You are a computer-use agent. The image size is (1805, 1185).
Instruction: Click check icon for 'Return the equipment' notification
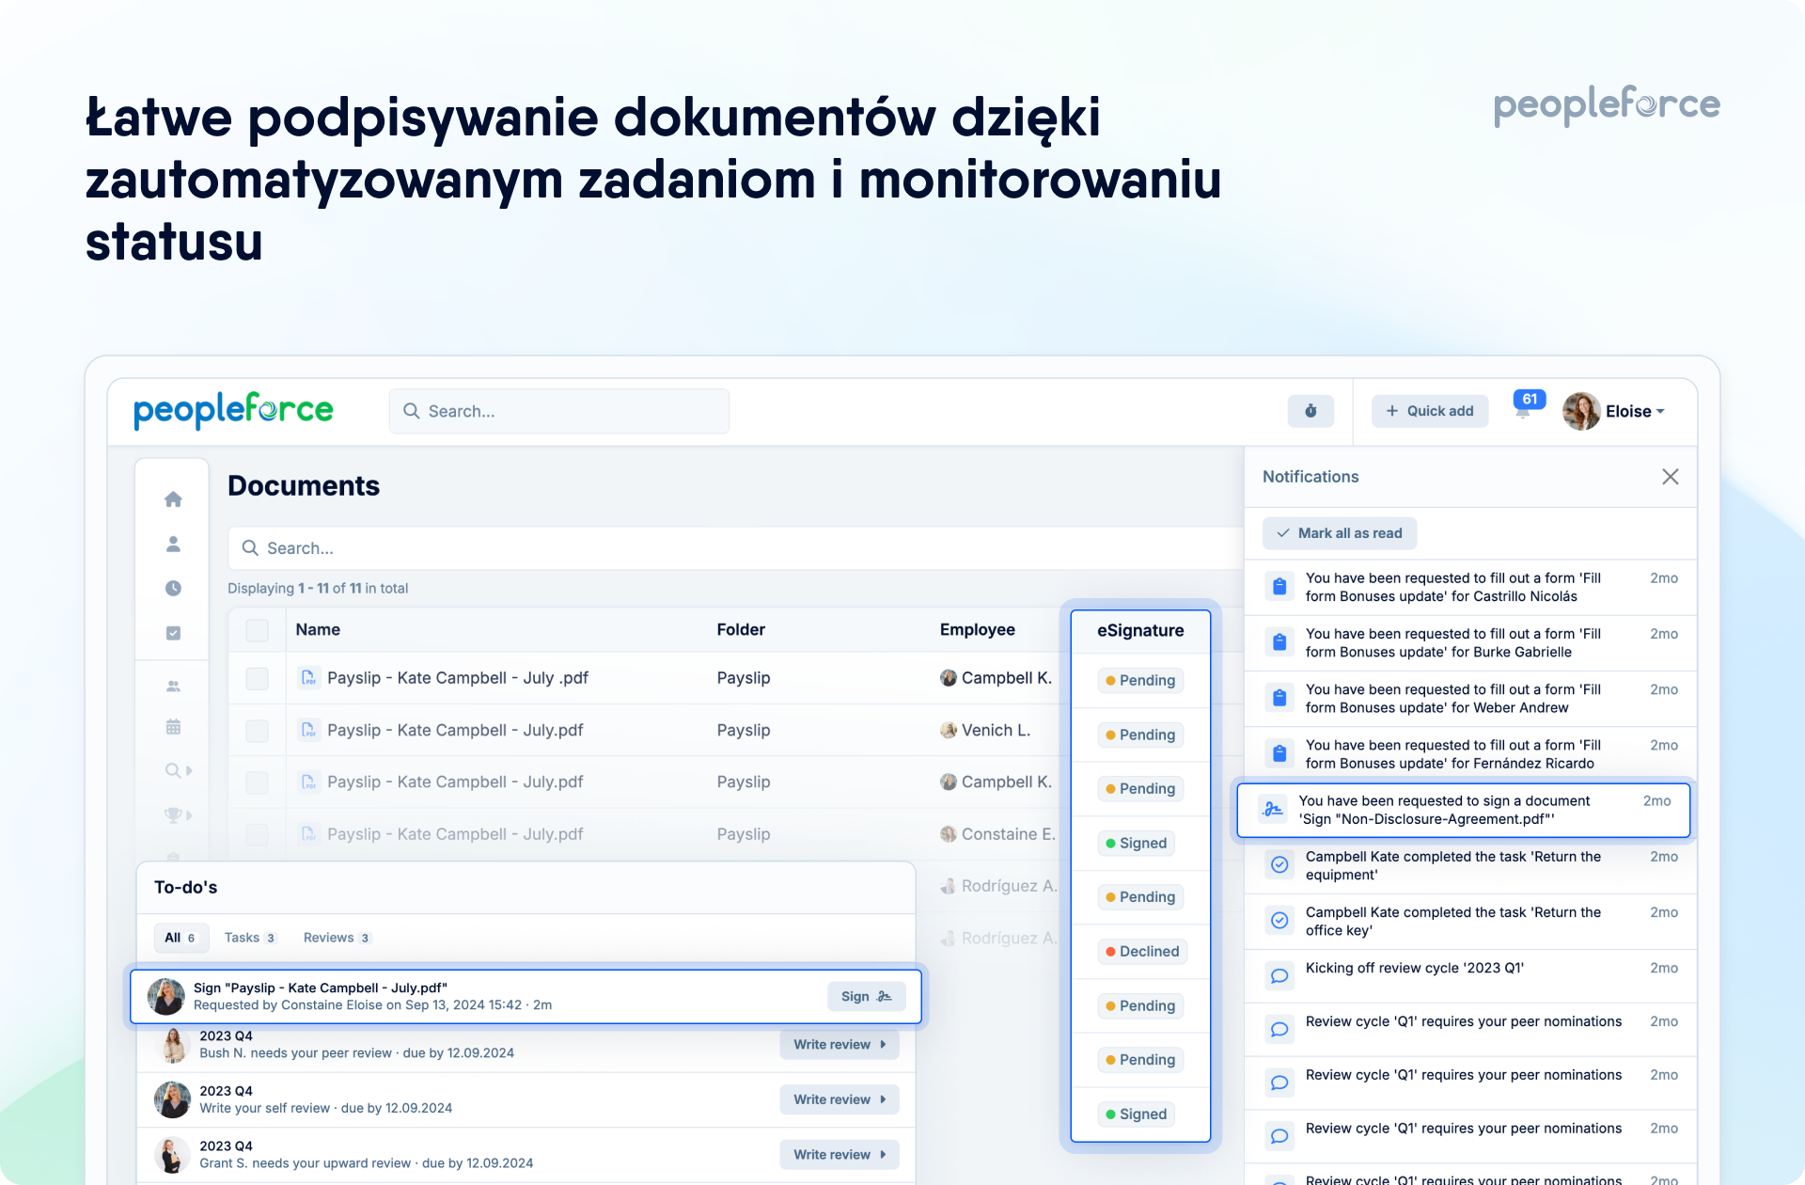tap(1279, 865)
